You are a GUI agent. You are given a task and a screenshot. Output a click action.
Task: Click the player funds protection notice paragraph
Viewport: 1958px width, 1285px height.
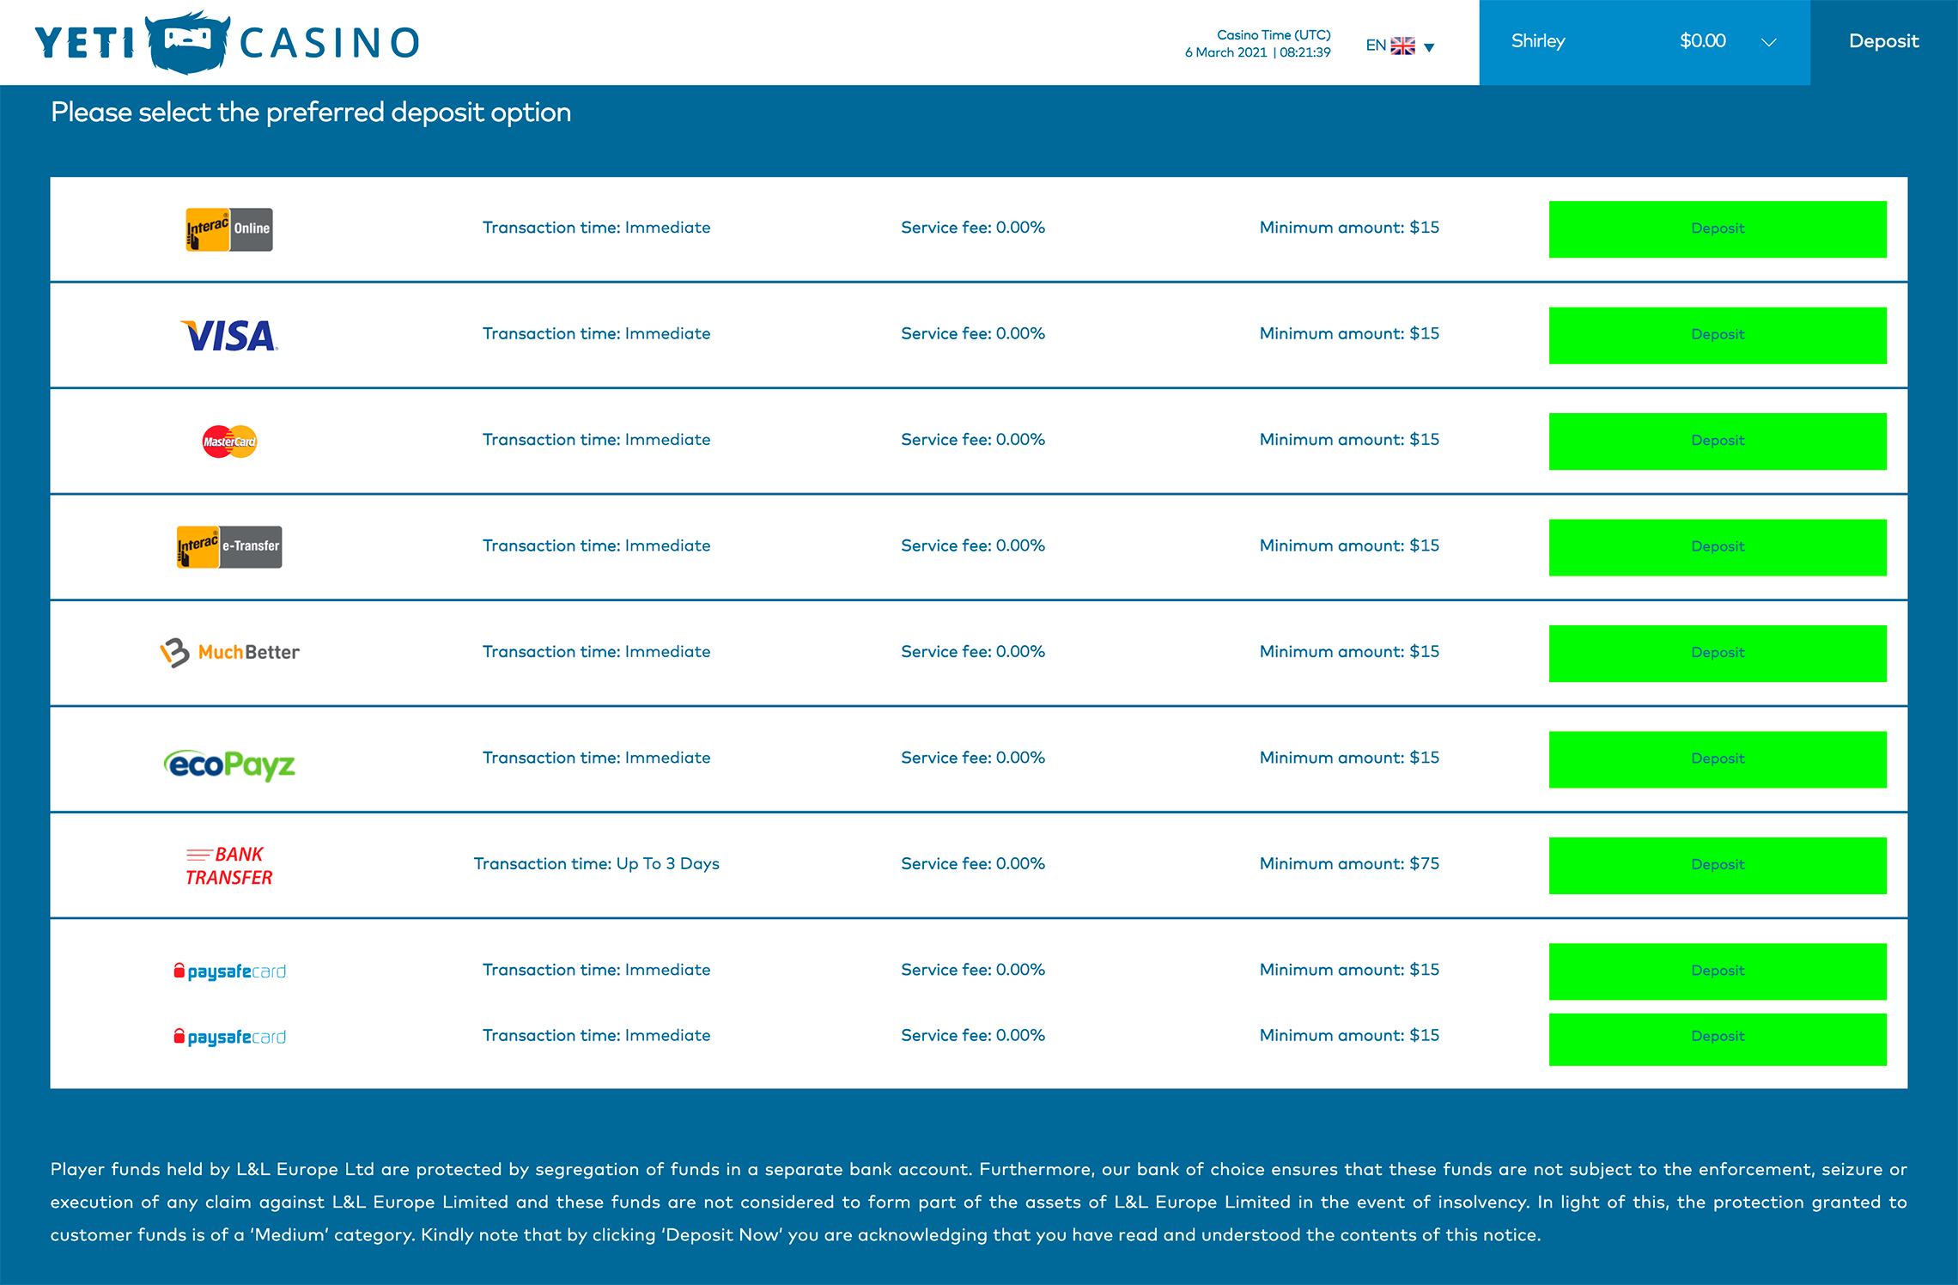(x=979, y=1202)
